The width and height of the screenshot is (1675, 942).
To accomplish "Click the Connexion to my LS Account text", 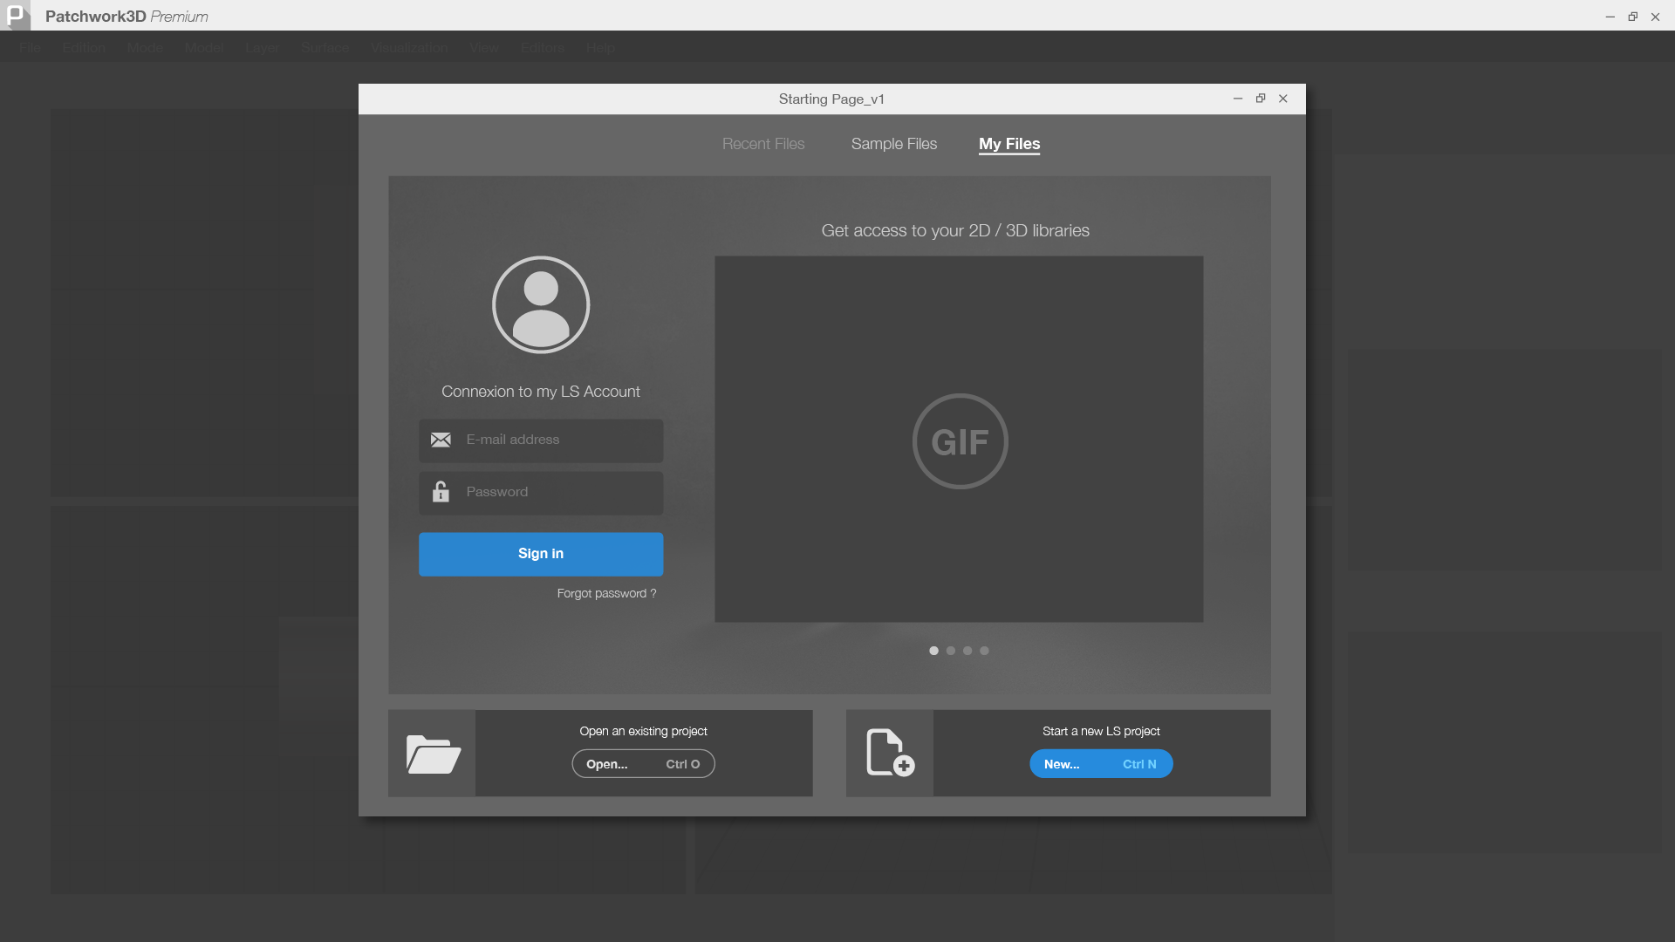I will [541, 392].
